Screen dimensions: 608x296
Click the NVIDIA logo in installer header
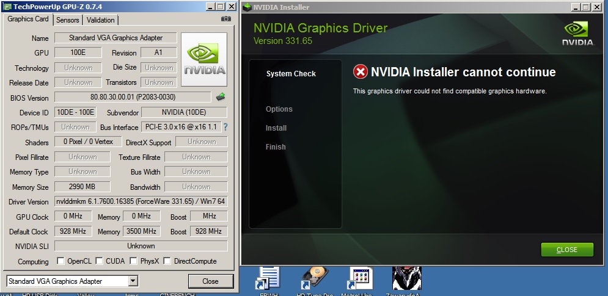[x=578, y=34]
